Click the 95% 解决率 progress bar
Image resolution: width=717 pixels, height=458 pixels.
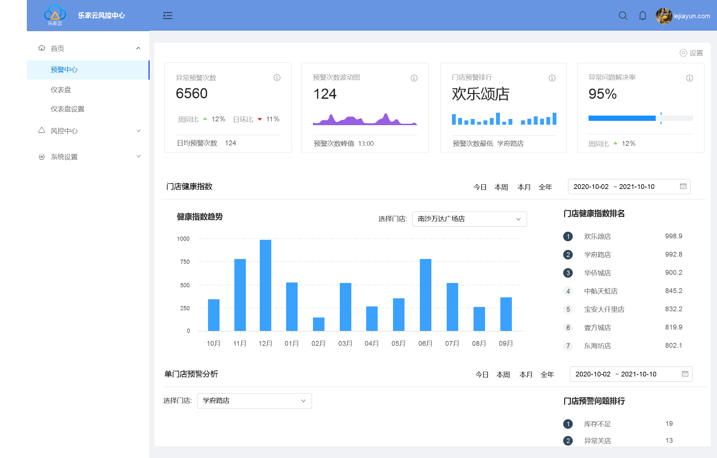pyautogui.click(x=641, y=118)
